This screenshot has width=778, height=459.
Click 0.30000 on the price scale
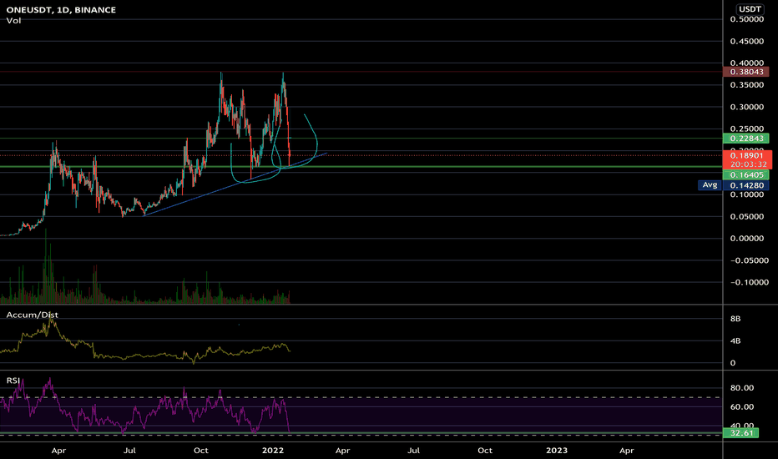pos(747,107)
